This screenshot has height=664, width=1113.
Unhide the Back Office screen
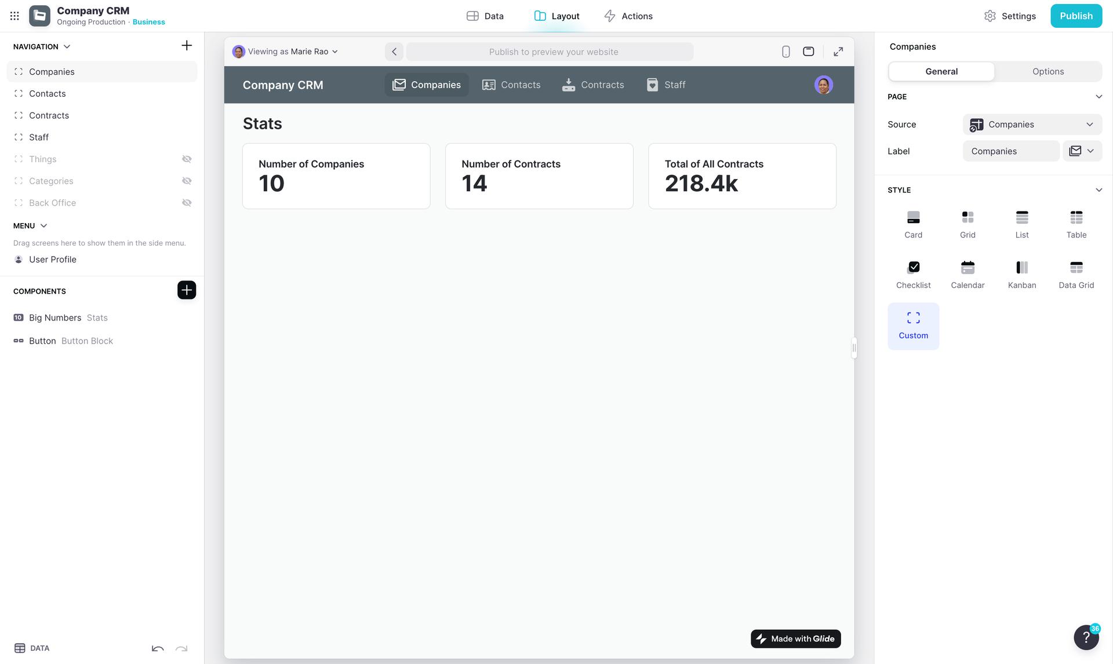(187, 203)
